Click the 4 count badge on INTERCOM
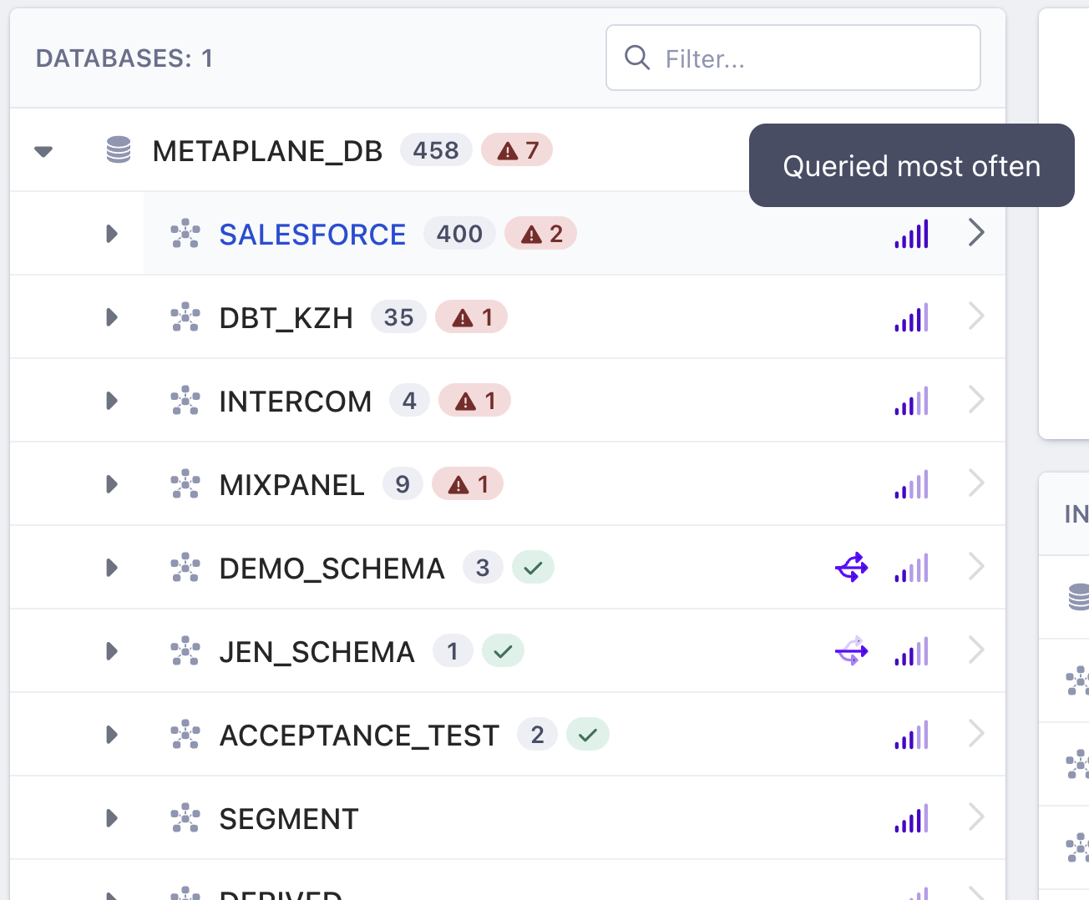The height and width of the screenshot is (900, 1089). pos(409,401)
